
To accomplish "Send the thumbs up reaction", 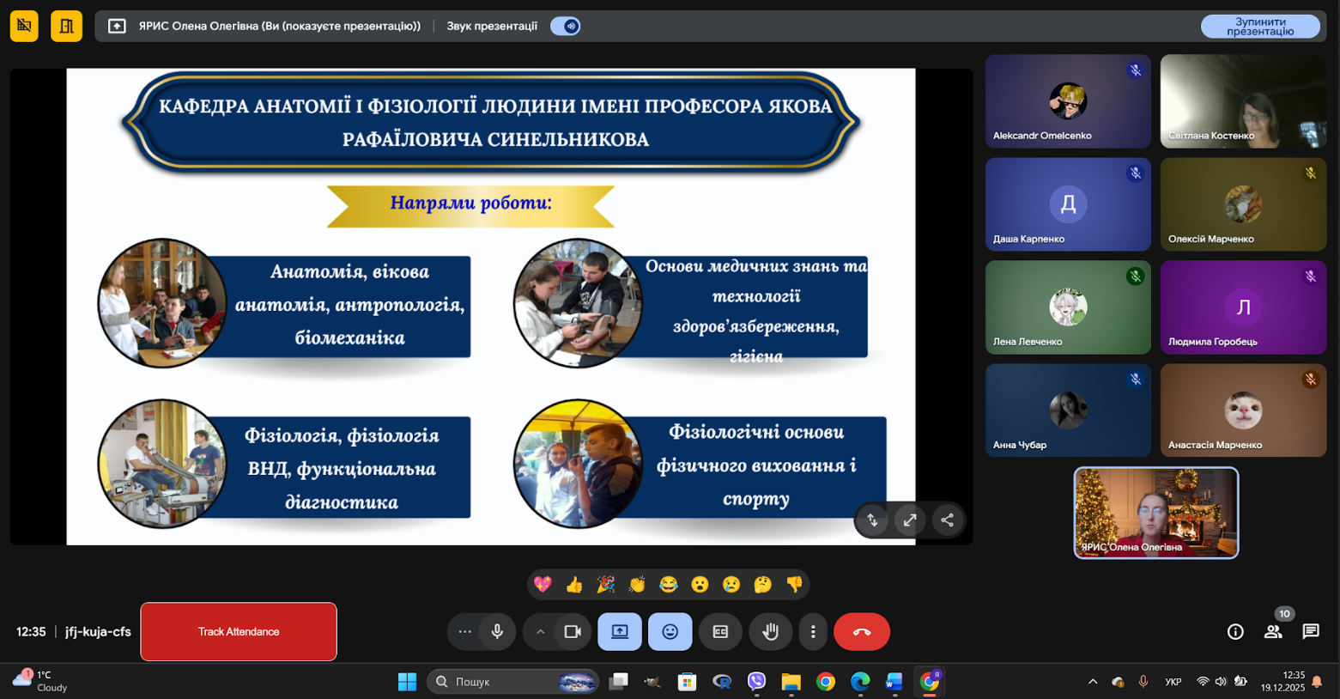I will [x=574, y=585].
